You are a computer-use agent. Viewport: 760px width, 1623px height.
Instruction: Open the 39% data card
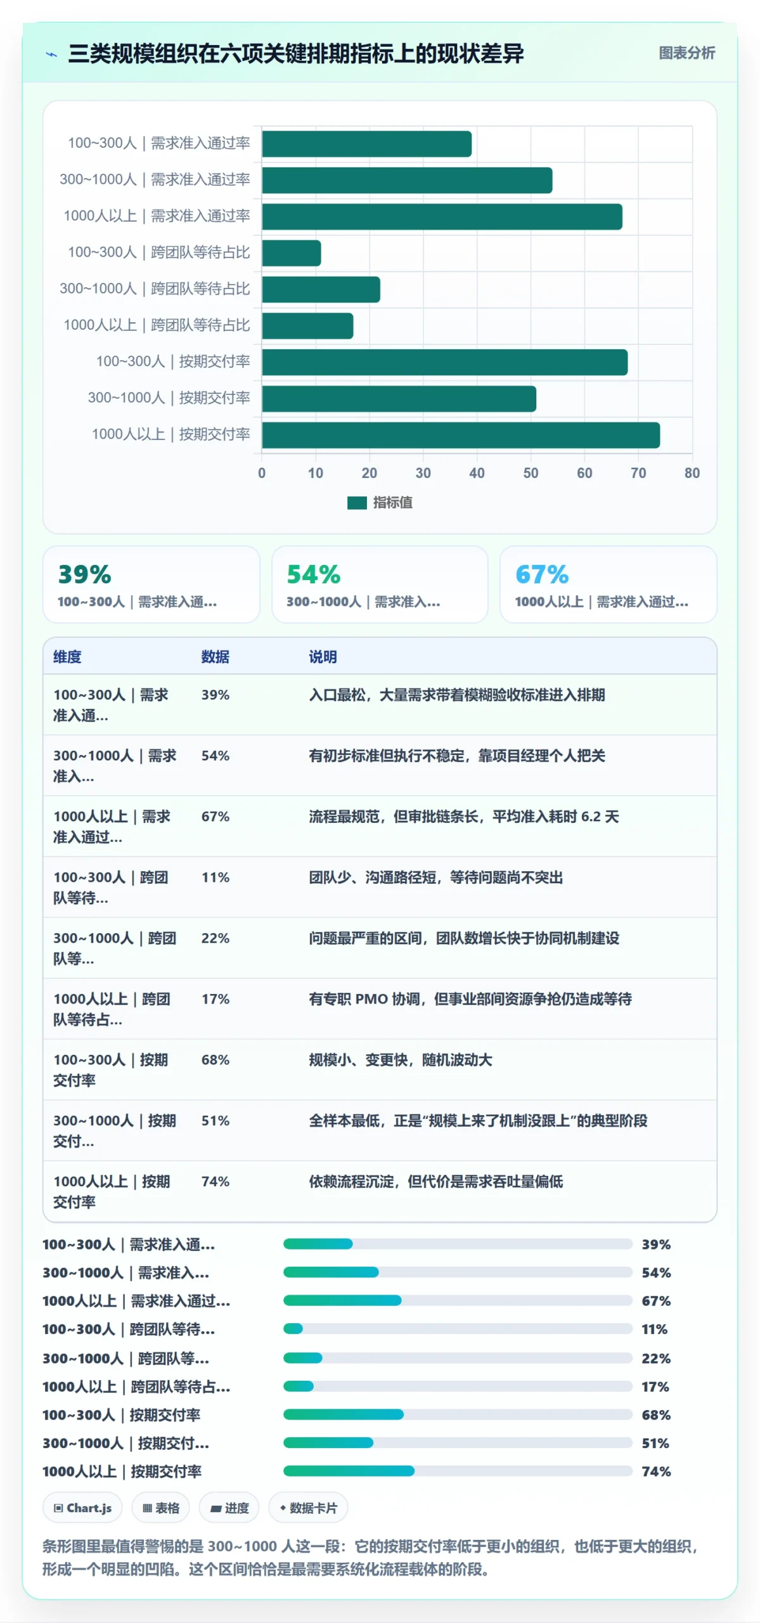151,585
